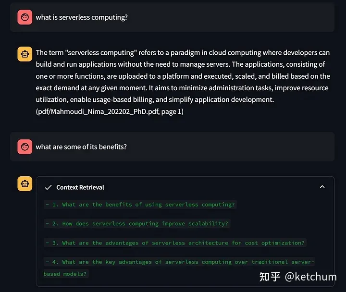Select query 2 about improving scalability

[137, 224]
